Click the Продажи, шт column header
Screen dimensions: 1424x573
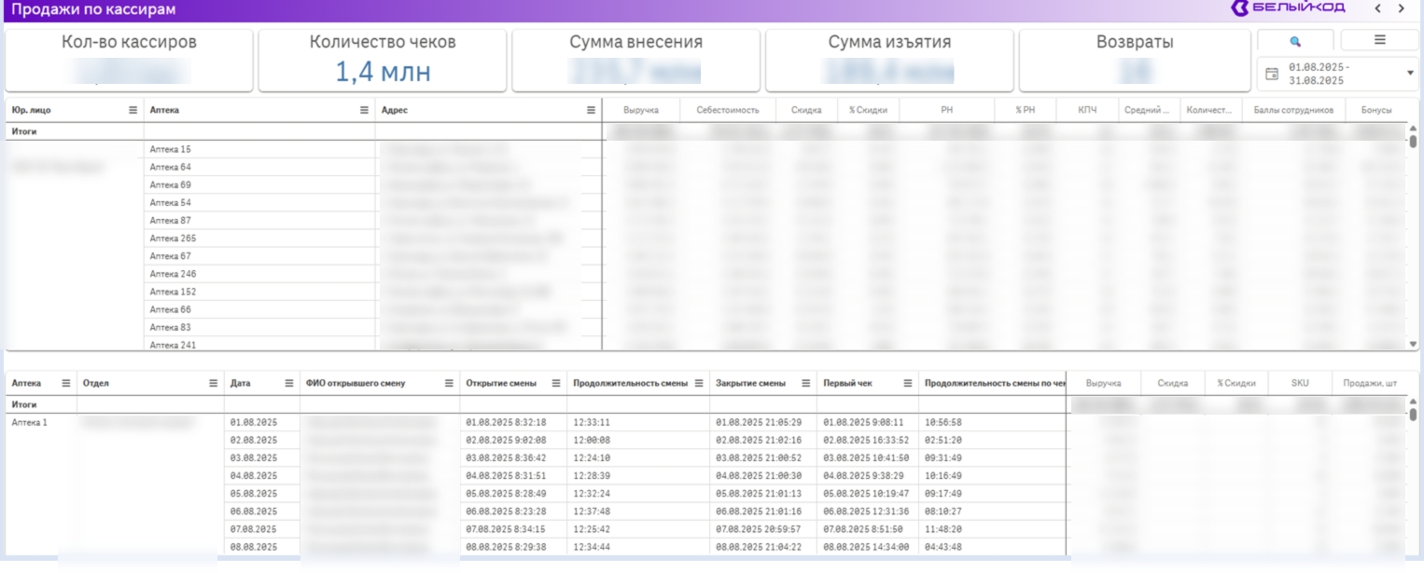pos(1368,383)
